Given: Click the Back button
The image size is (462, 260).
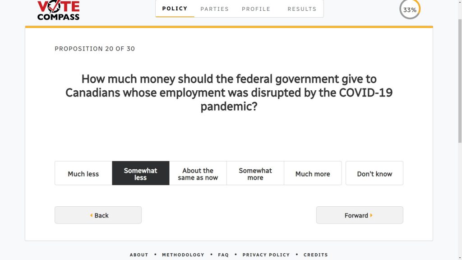Looking at the screenshot, I should coord(98,215).
